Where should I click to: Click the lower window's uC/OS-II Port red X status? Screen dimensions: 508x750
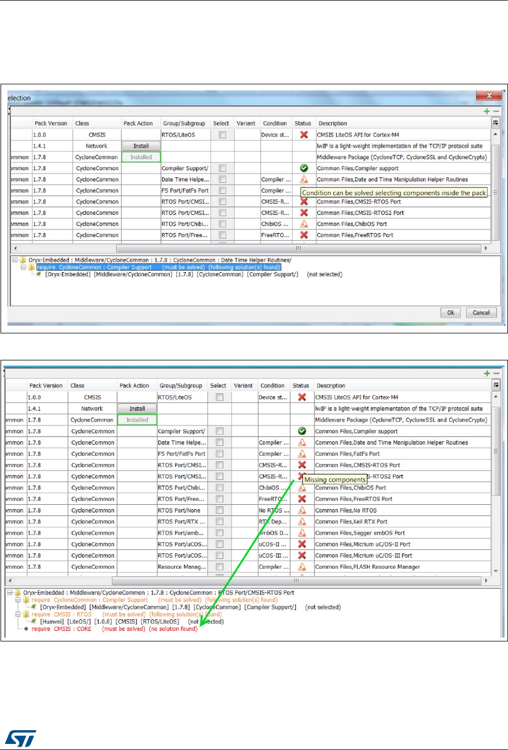click(302, 544)
